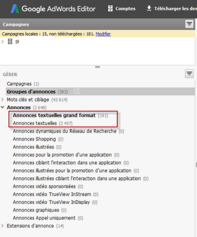
Task: Select Annonces graphiques
Action: pyautogui.click(x=40, y=210)
